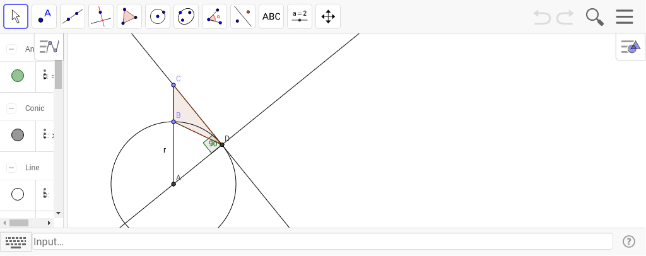The image size is (646, 256).
Task: Open the search magnifier
Action: [594, 17]
